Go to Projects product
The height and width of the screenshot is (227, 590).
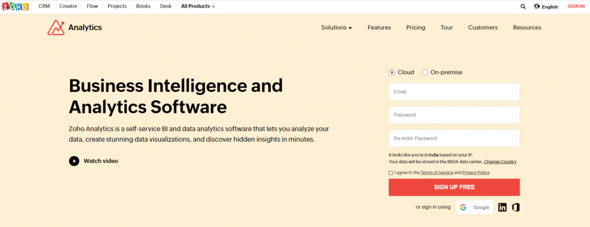pyautogui.click(x=117, y=6)
